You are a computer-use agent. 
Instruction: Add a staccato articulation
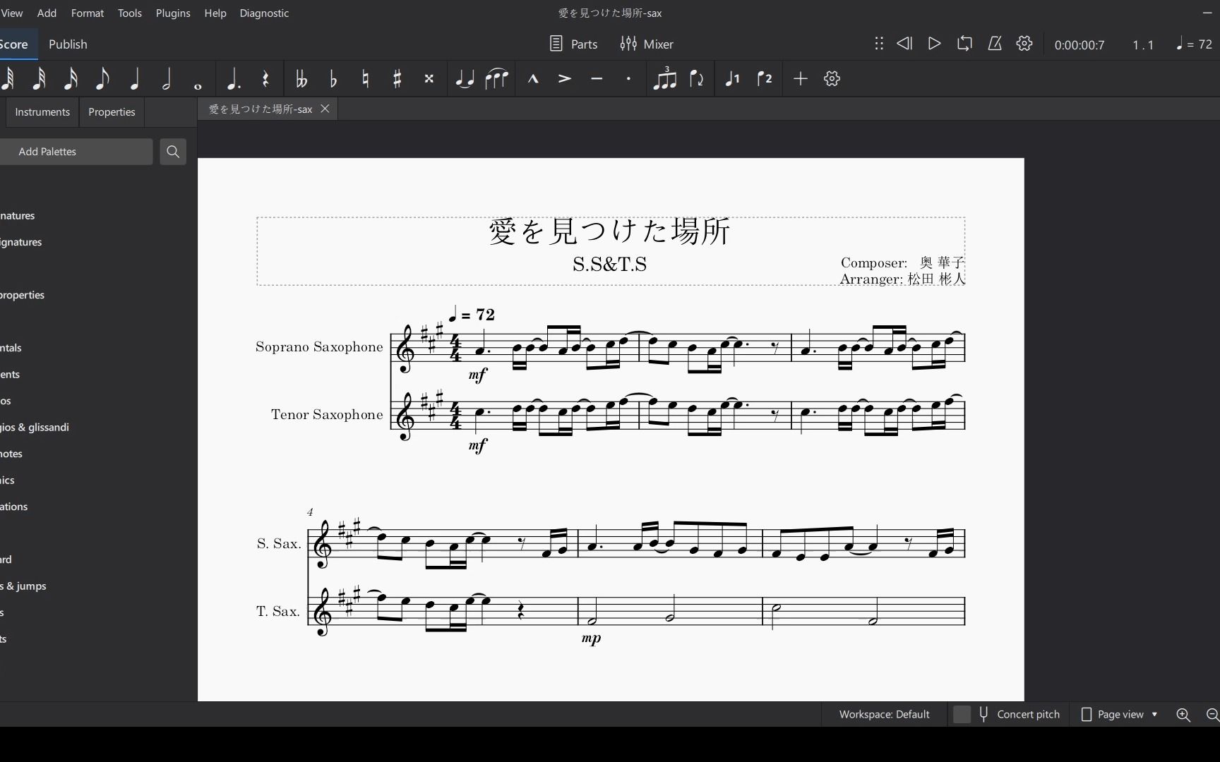(x=628, y=78)
